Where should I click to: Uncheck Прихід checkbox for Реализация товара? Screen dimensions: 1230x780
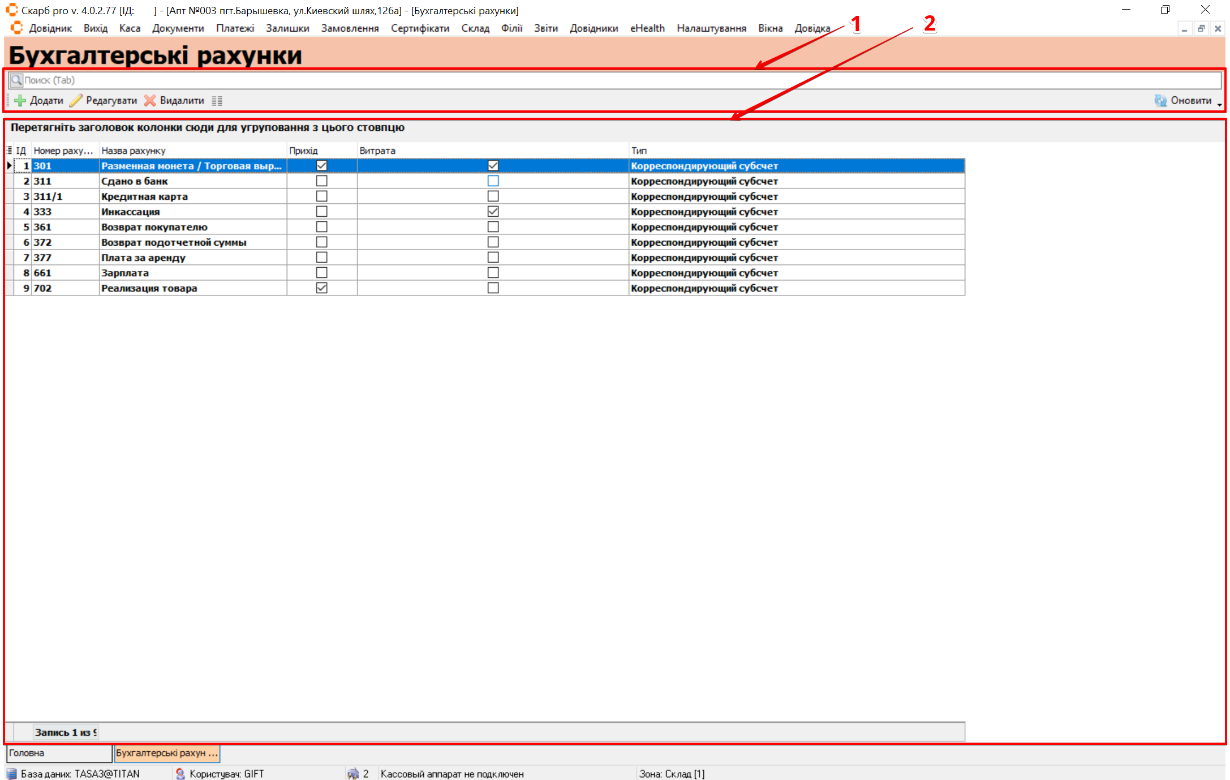click(321, 288)
